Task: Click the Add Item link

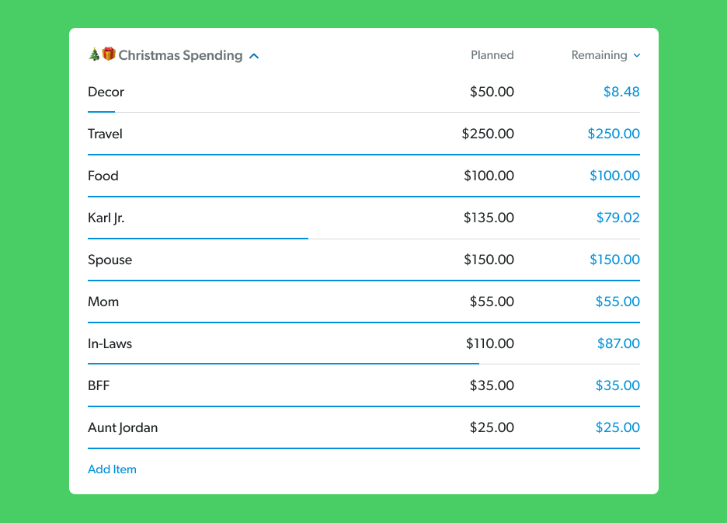Action: 112,469
